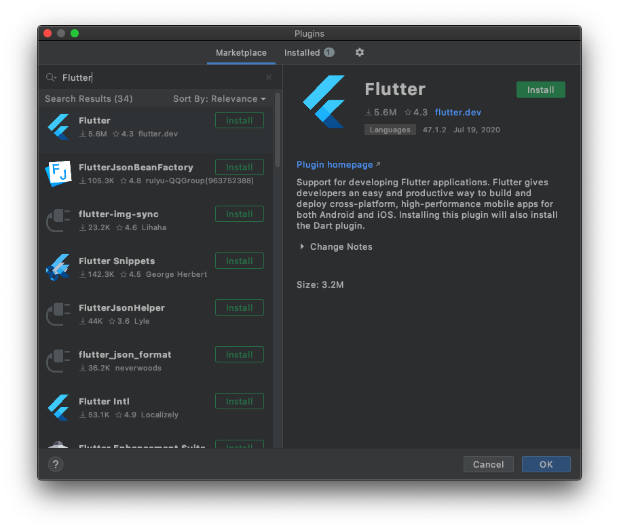Click the Flutter Snippets icon
Viewport: 619px width, 530px height.
58,267
